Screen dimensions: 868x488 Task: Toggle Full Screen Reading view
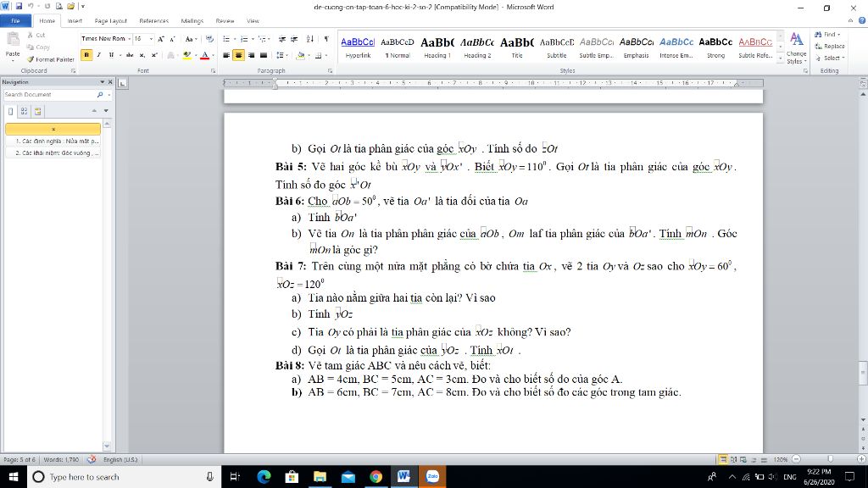pyautogui.click(x=733, y=460)
